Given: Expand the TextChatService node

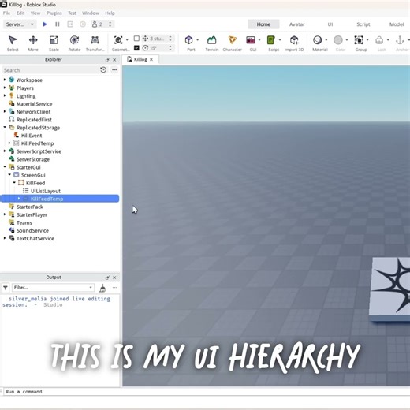Looking at the screenshot, I should point(5,238).
